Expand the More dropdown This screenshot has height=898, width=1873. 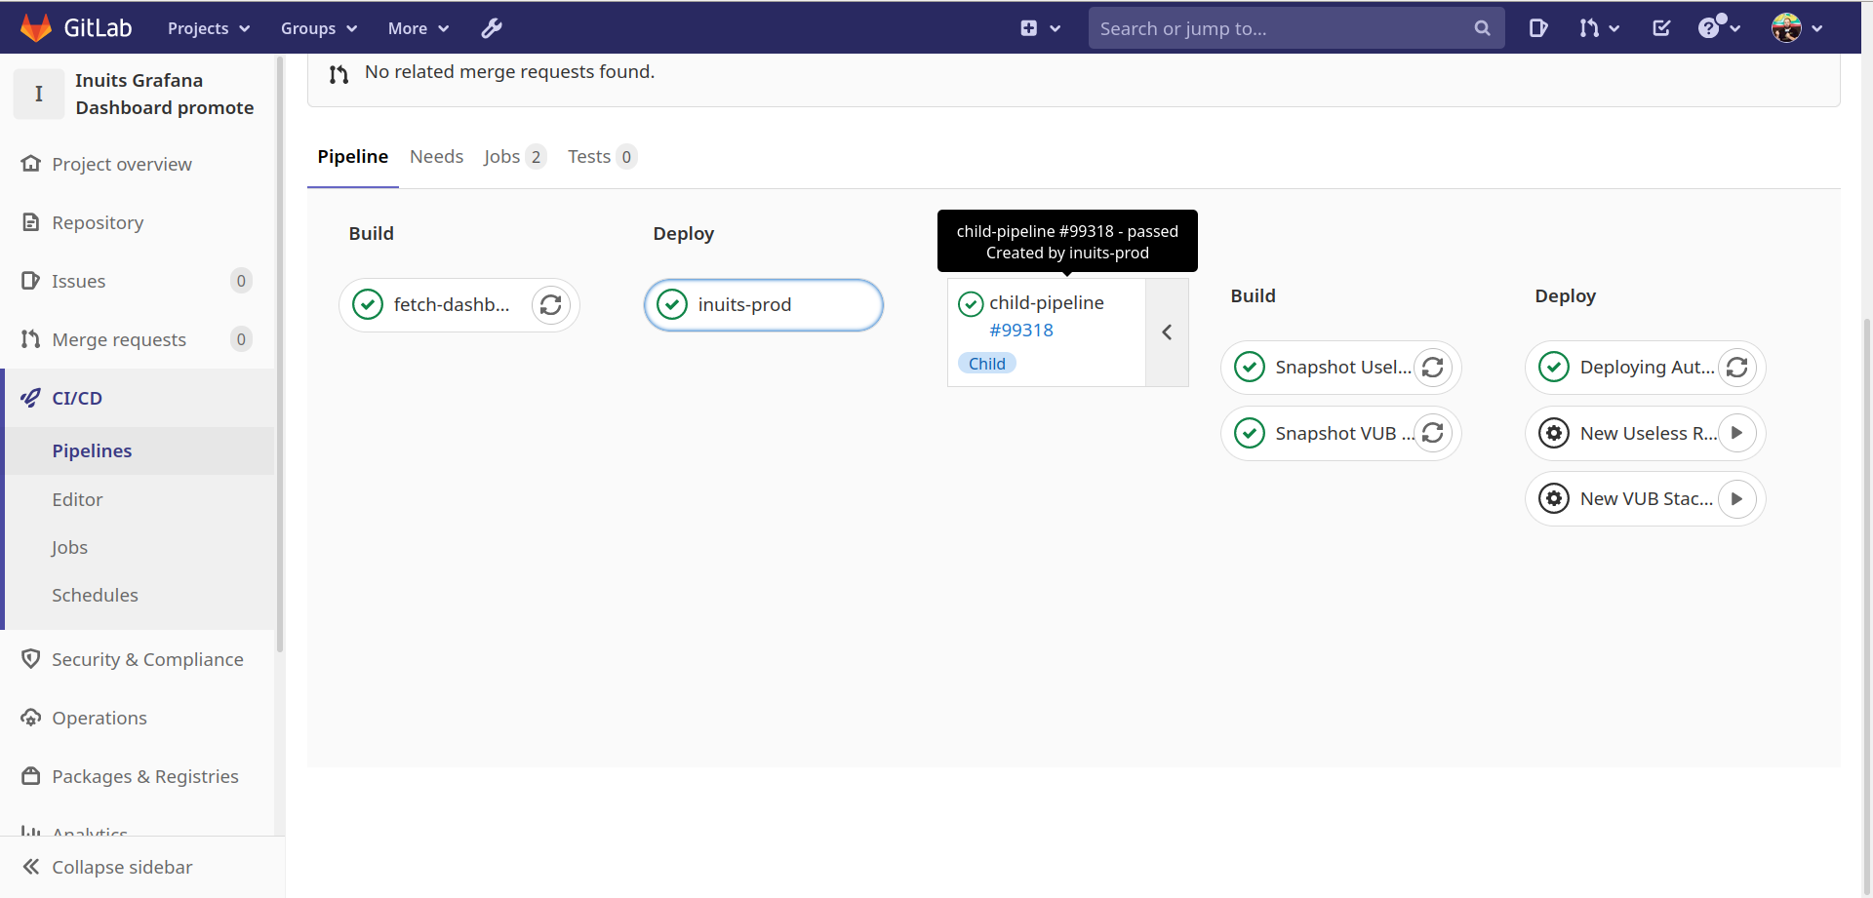418,28
